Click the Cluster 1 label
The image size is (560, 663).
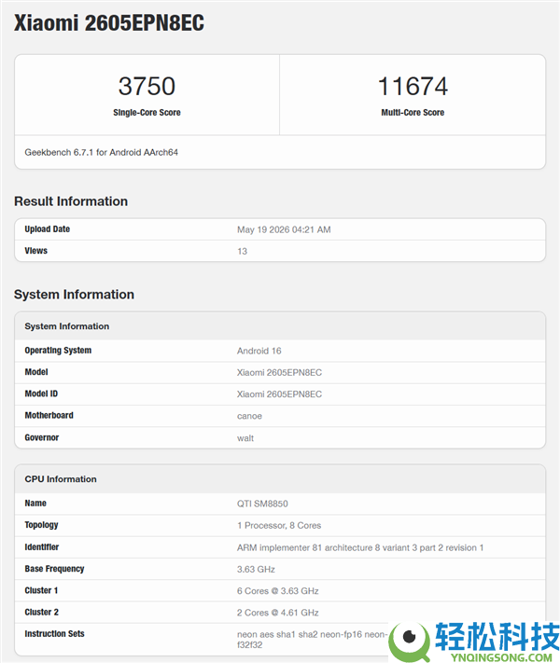[x=41, y=590]
